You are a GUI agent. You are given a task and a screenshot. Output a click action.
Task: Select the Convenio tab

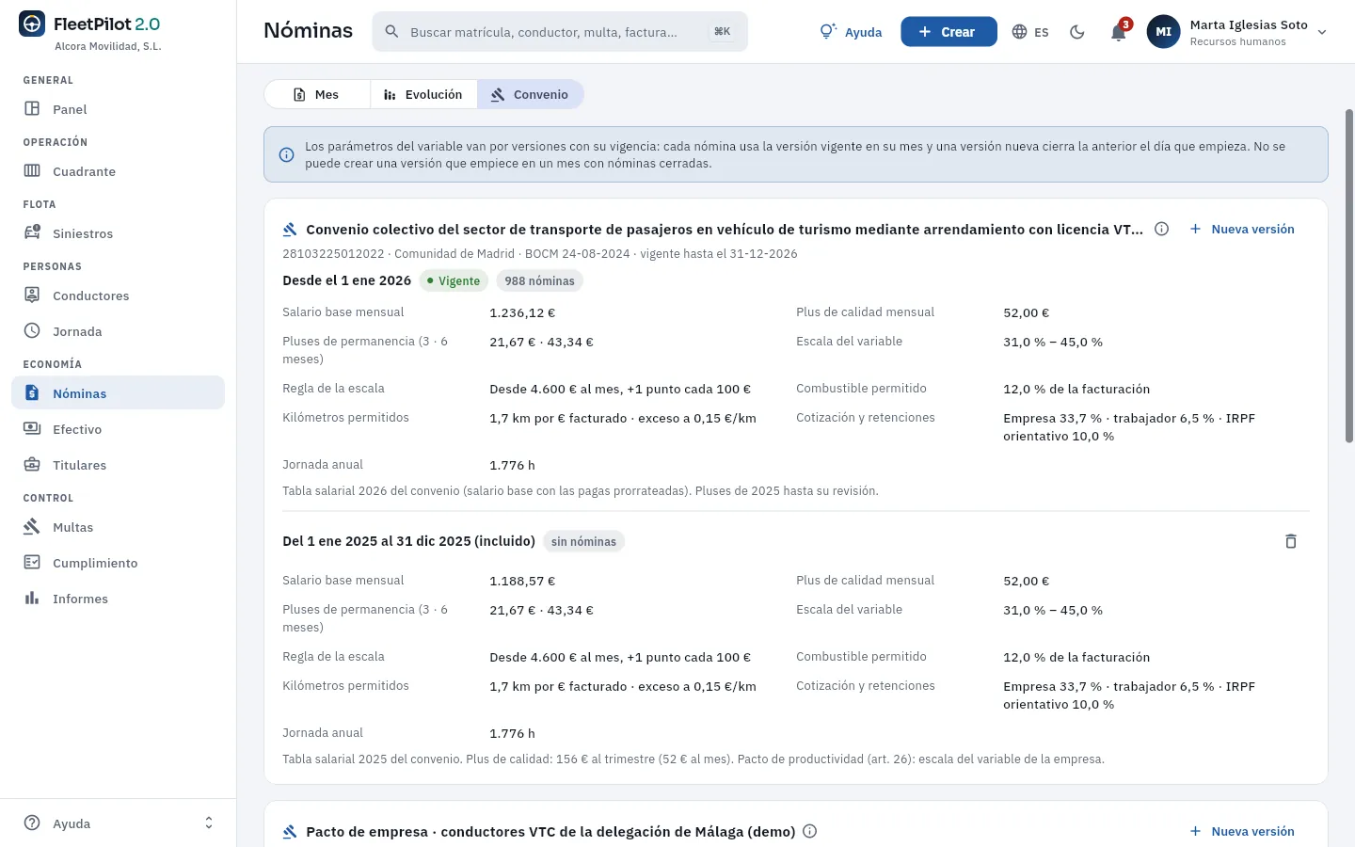(531, 95)
